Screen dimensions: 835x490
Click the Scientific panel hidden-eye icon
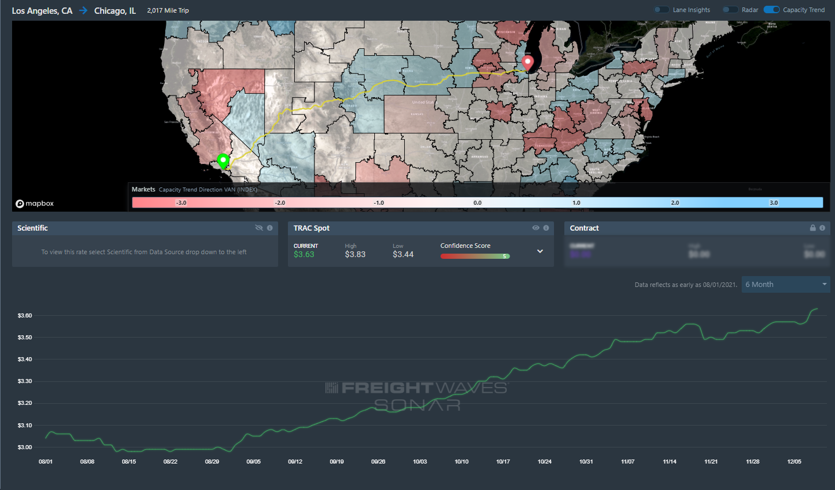[x=259, y=228]
